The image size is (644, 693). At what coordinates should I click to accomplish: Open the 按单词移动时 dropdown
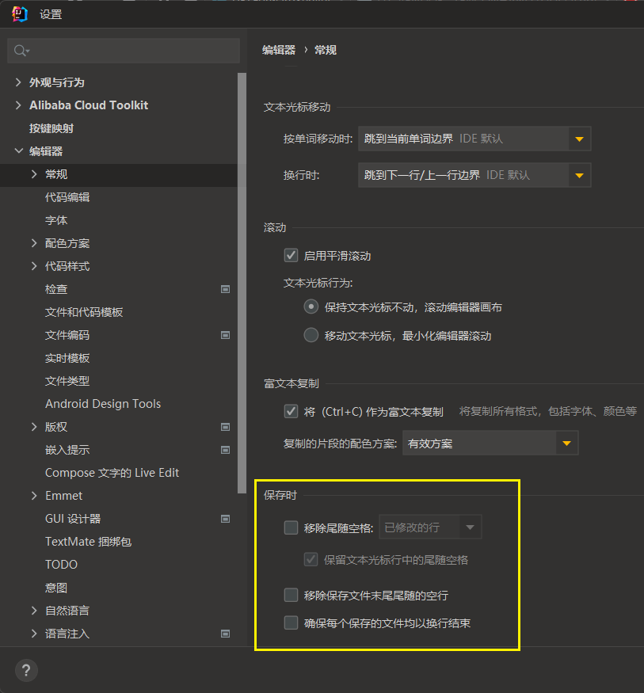point(474,139)
